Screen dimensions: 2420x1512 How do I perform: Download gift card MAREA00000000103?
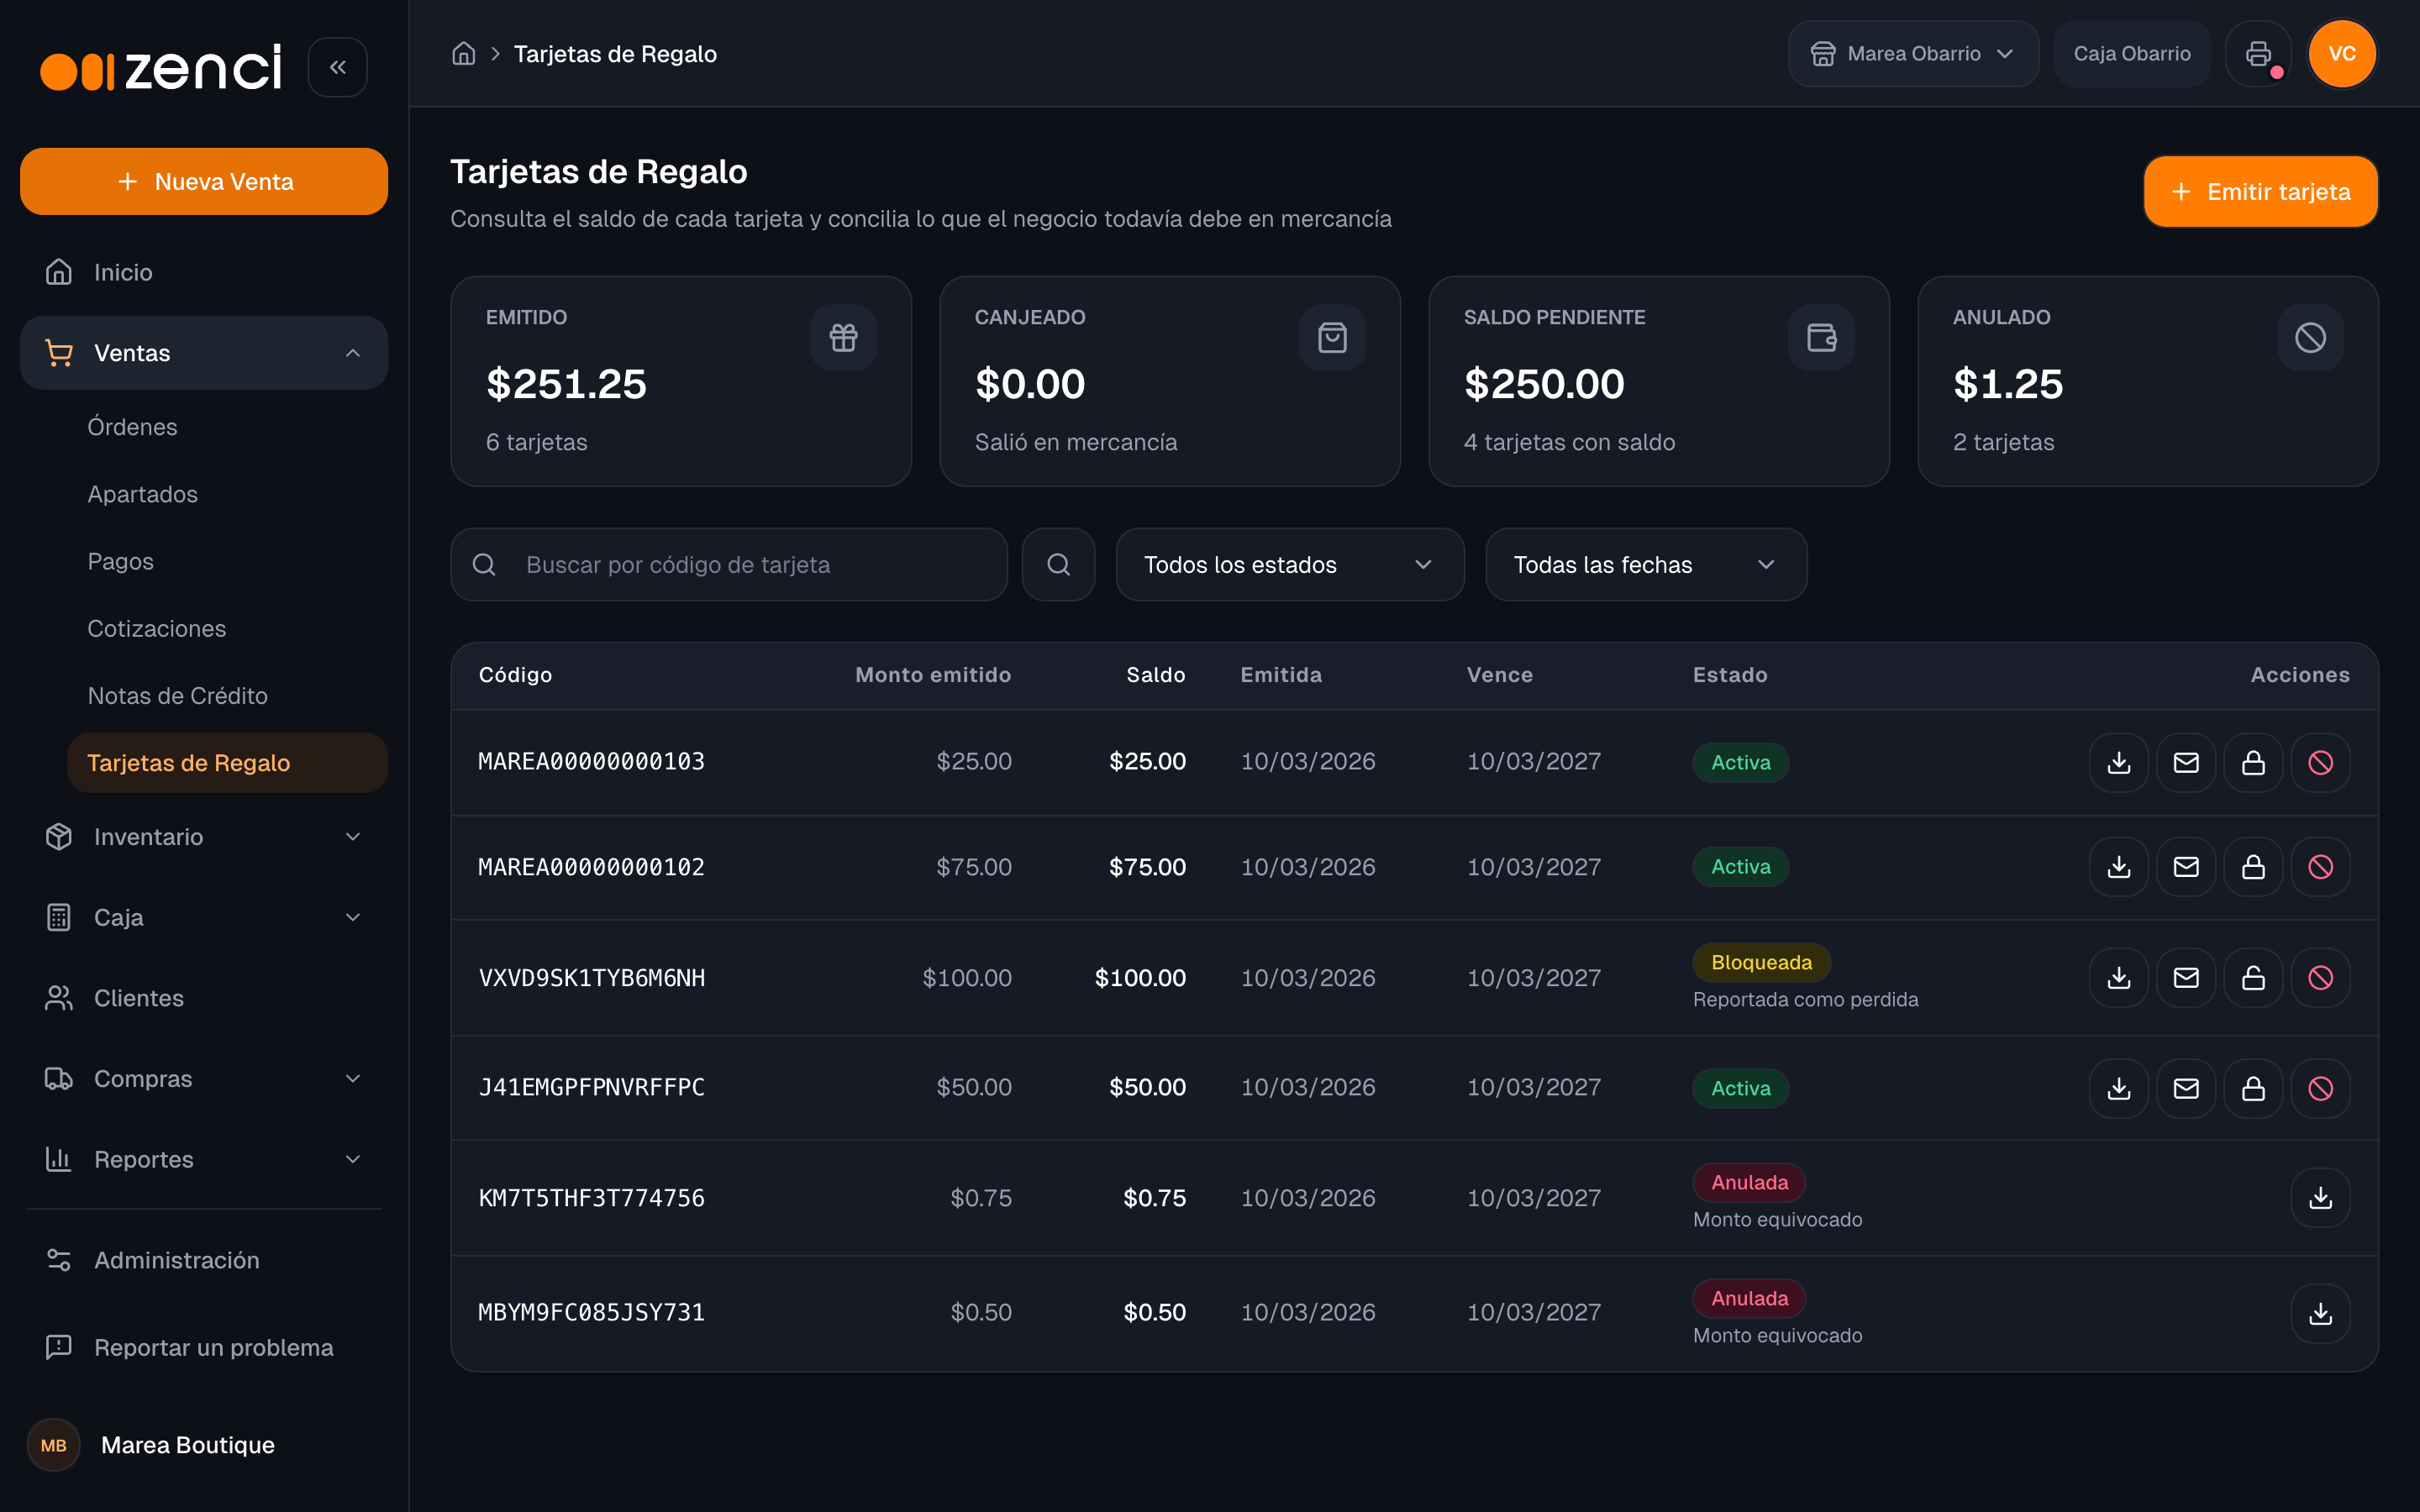click(x=2118, y=762)
